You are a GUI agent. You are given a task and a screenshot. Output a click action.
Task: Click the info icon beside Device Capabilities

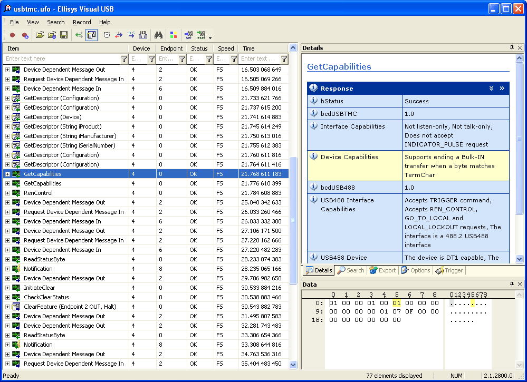(314, 157)
